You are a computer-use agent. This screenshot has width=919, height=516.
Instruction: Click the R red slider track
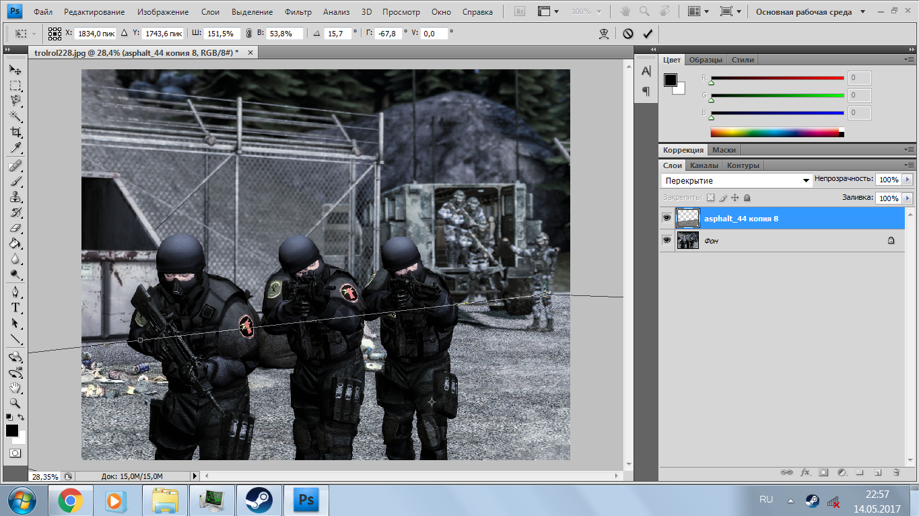coord(777,78)
